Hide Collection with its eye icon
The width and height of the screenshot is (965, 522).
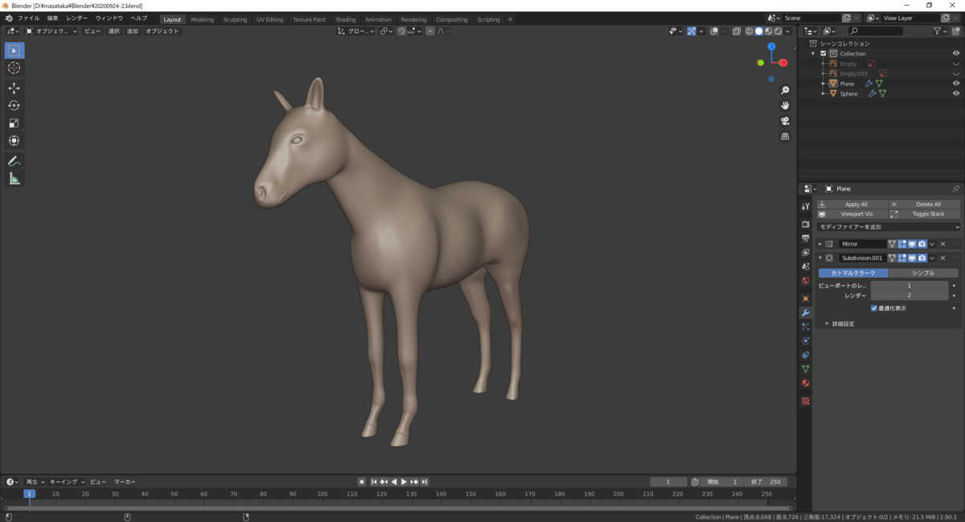click(x=956, y=54)
